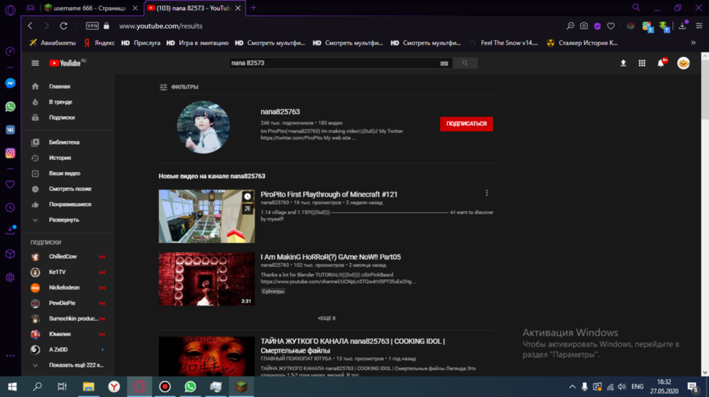Switch to the username 666 browser tab
Screen dimensions: 709x397
click(x=91, y=8)
